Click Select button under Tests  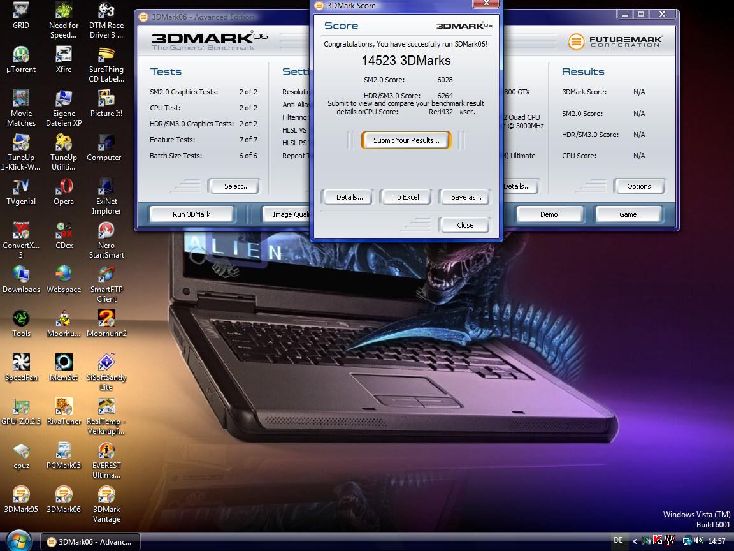[236, 186]
